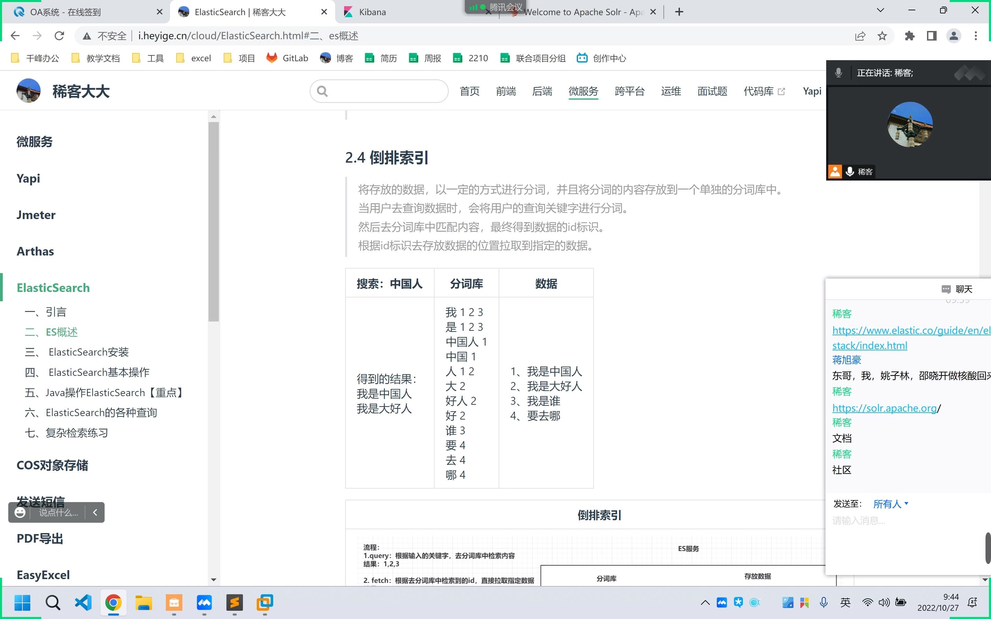The width and height of the screenshot is (991, 619).
Task: Toggle browser side panel icon
Action: point(931,36)
